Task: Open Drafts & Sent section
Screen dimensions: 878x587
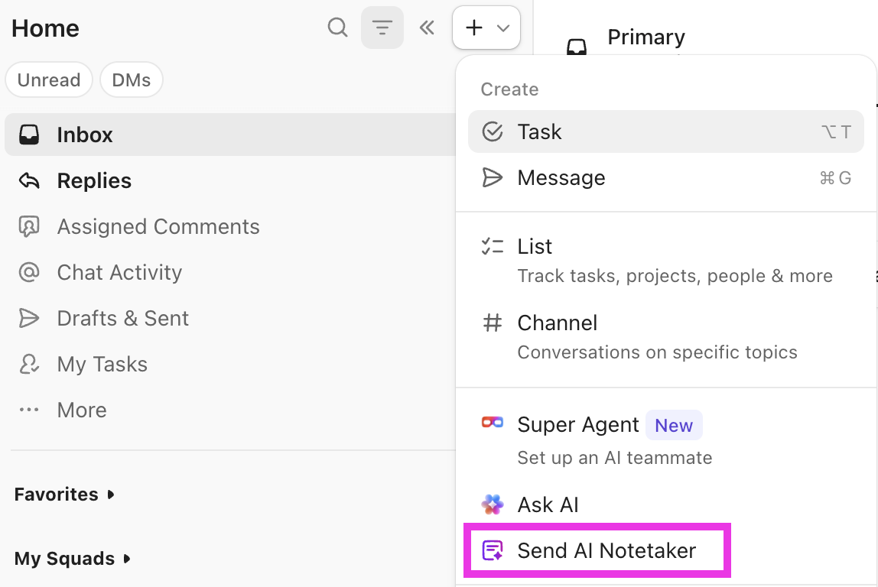Action: tap(123, 318)
